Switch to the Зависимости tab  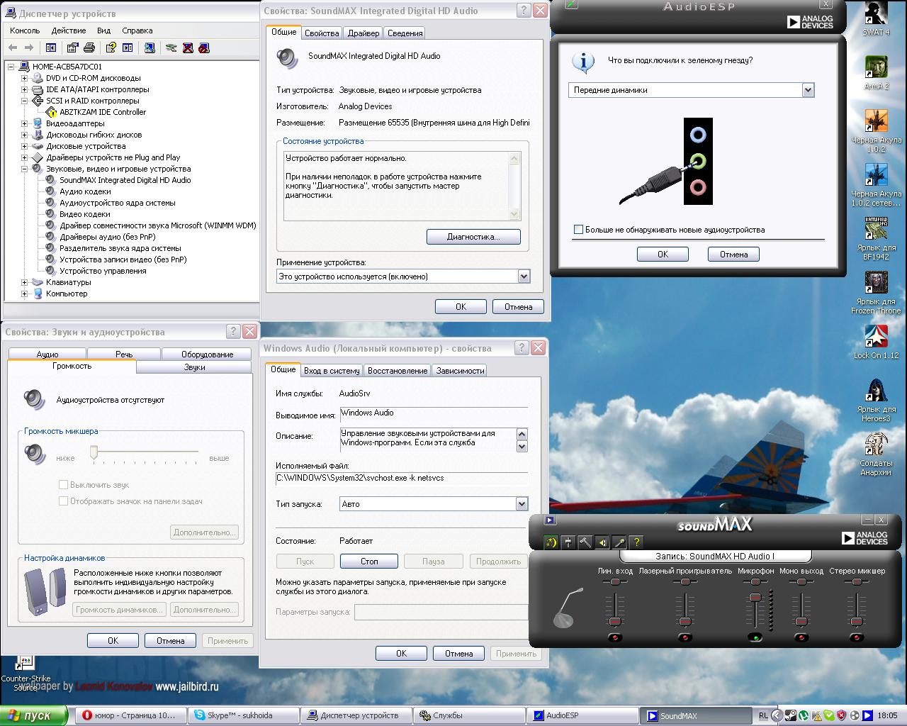461,371
